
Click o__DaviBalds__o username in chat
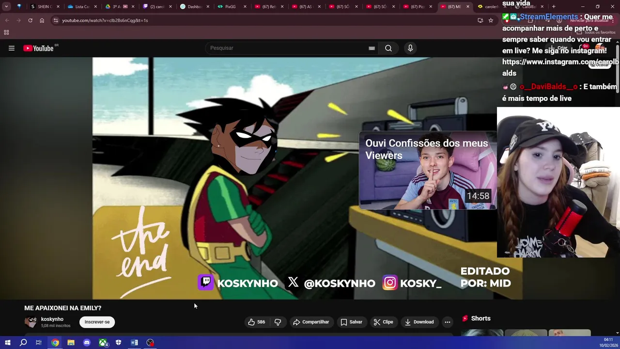pyautogui.click(x=549, y=87)
